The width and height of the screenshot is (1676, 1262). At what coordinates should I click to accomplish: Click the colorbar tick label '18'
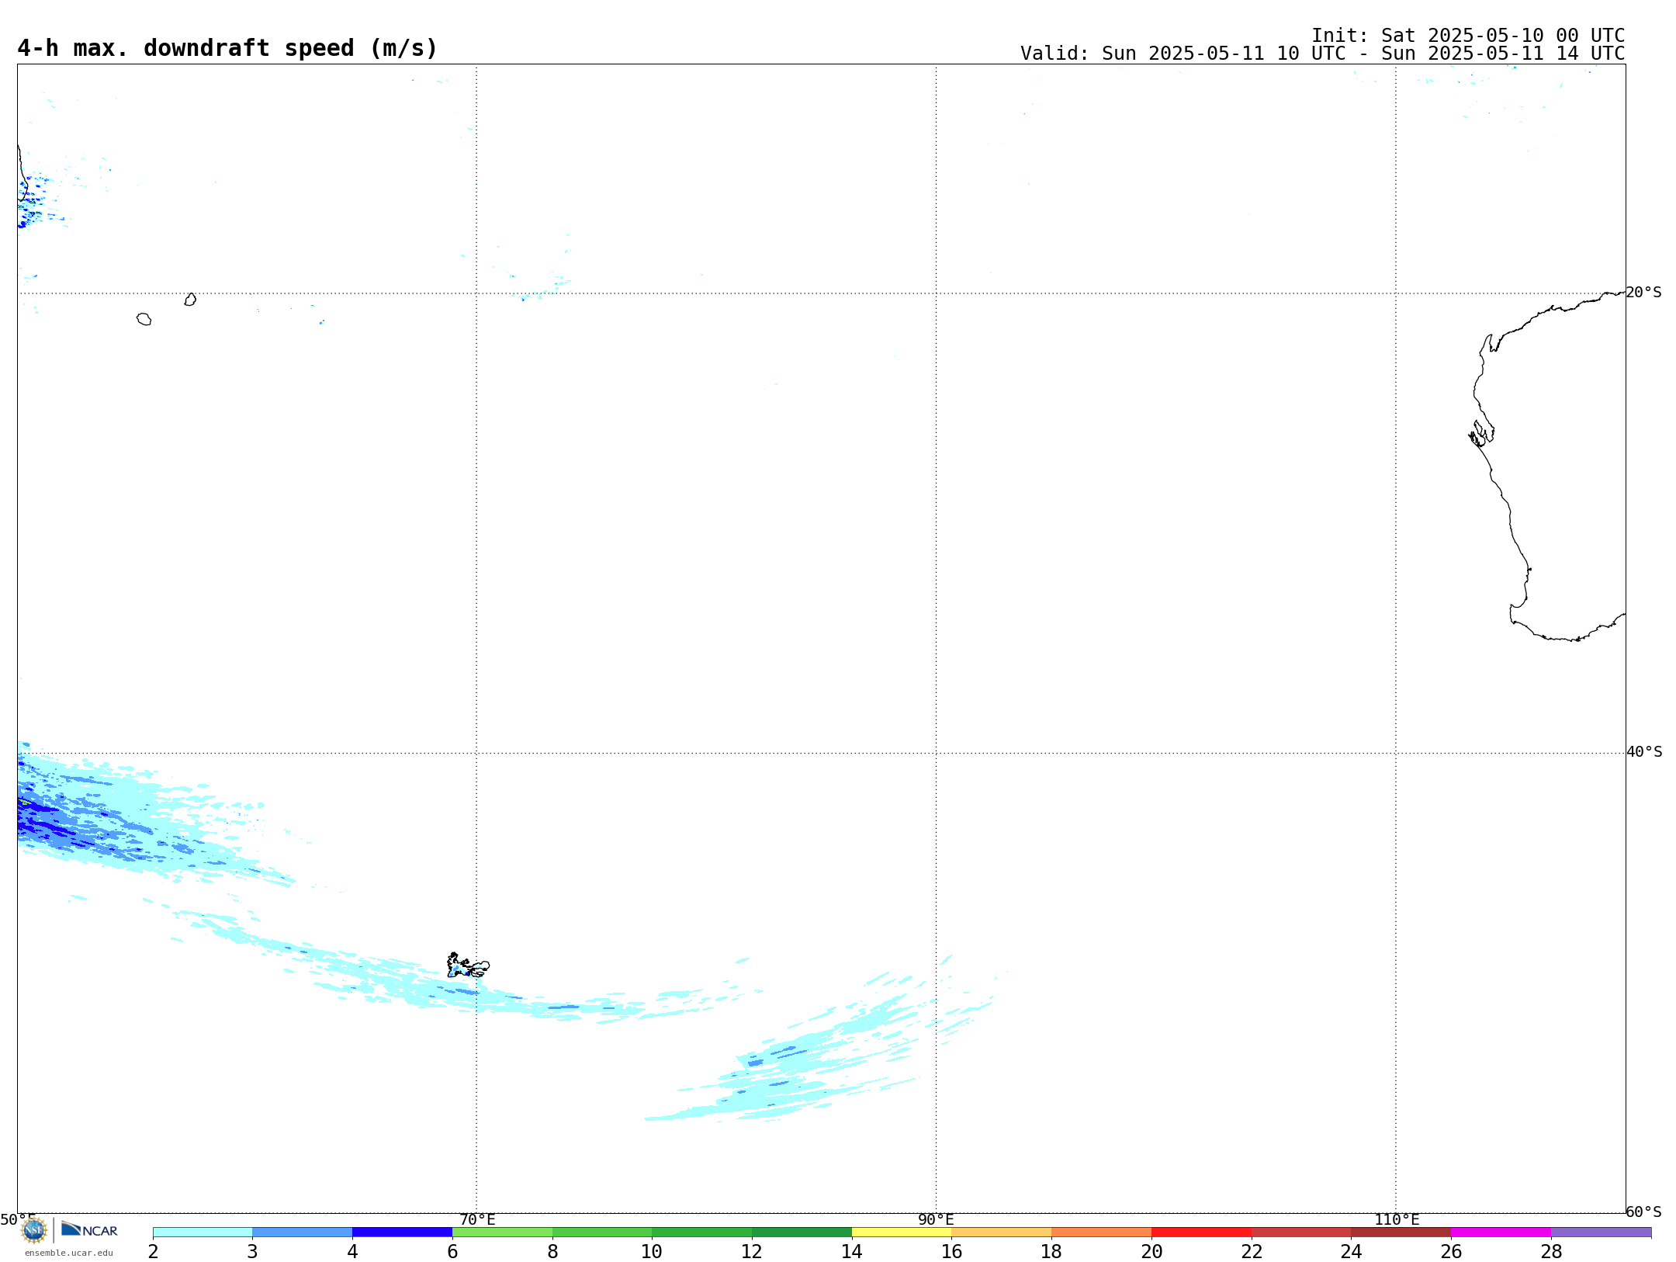pyautogui.click(x=1051, y=1251)
